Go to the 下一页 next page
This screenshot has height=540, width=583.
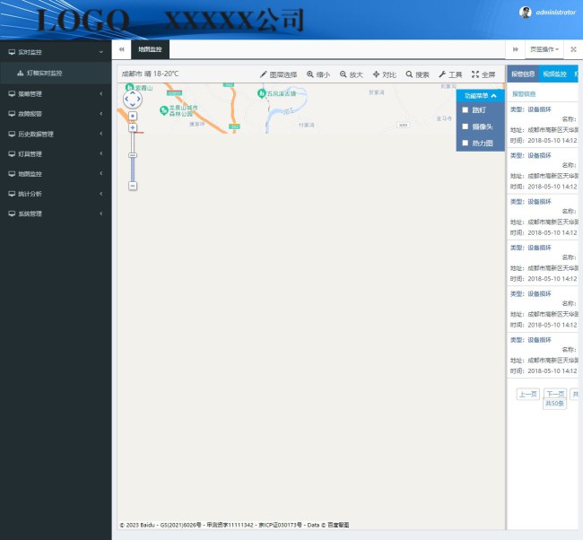[555, 394]
